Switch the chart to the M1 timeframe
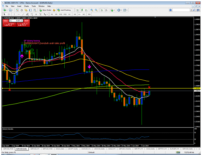202x155 pixels. point(52,14)
